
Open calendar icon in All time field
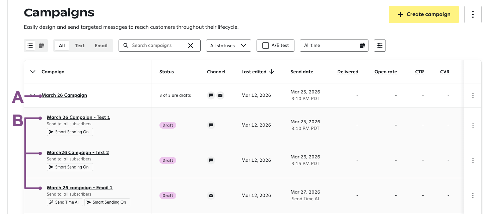tap(362, 46)
